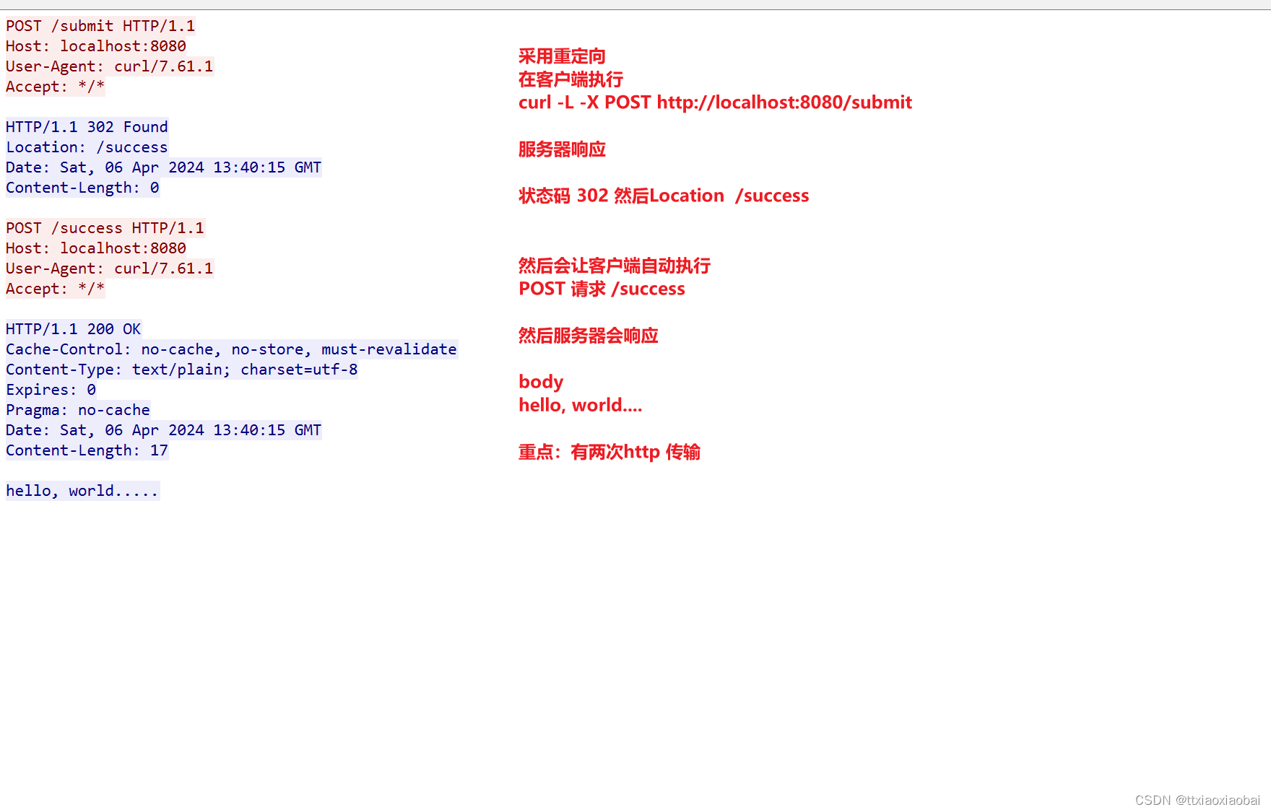Click the 'Content-Type: text/plain; charset=utf-8' line

click(x=182, y=370)
